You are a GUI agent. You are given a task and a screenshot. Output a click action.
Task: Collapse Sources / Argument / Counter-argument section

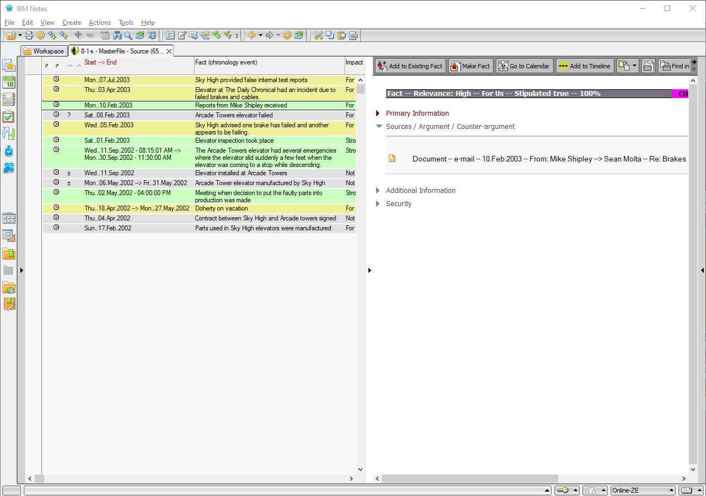coord(379,126)
